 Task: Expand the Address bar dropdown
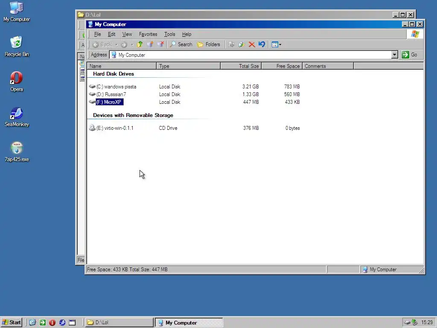395,55
